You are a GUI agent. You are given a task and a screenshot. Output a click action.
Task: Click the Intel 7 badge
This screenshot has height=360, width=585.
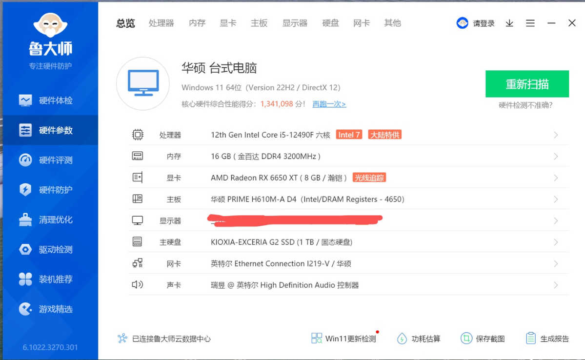(349, 135)
